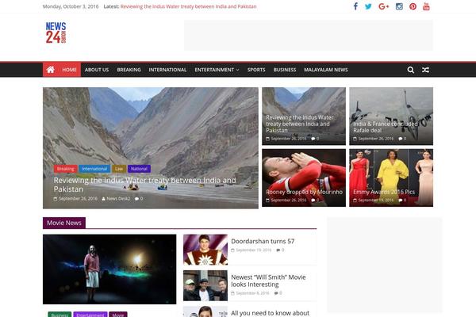Click the latest headline ticker link
Screen dimensions: 476x317
[x=189, y=6]
